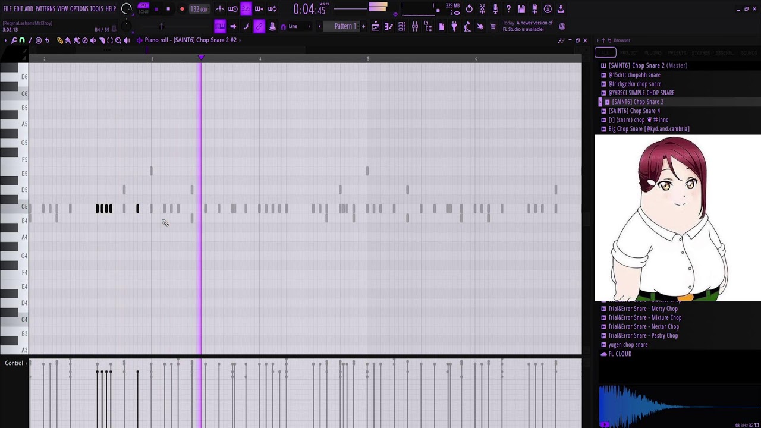Open the newer version of FL Studio notice

528,26
